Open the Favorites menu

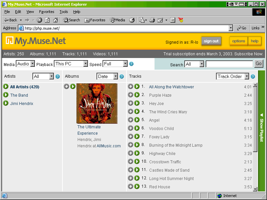pos(47,12)
